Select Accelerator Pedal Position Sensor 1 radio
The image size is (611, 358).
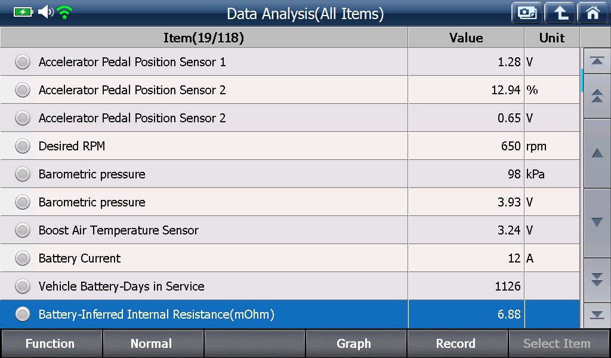(23, 62)
